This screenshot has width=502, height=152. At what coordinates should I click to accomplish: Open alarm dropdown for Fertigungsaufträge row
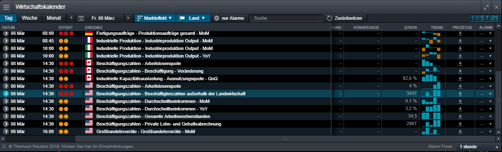click(489, 33)
